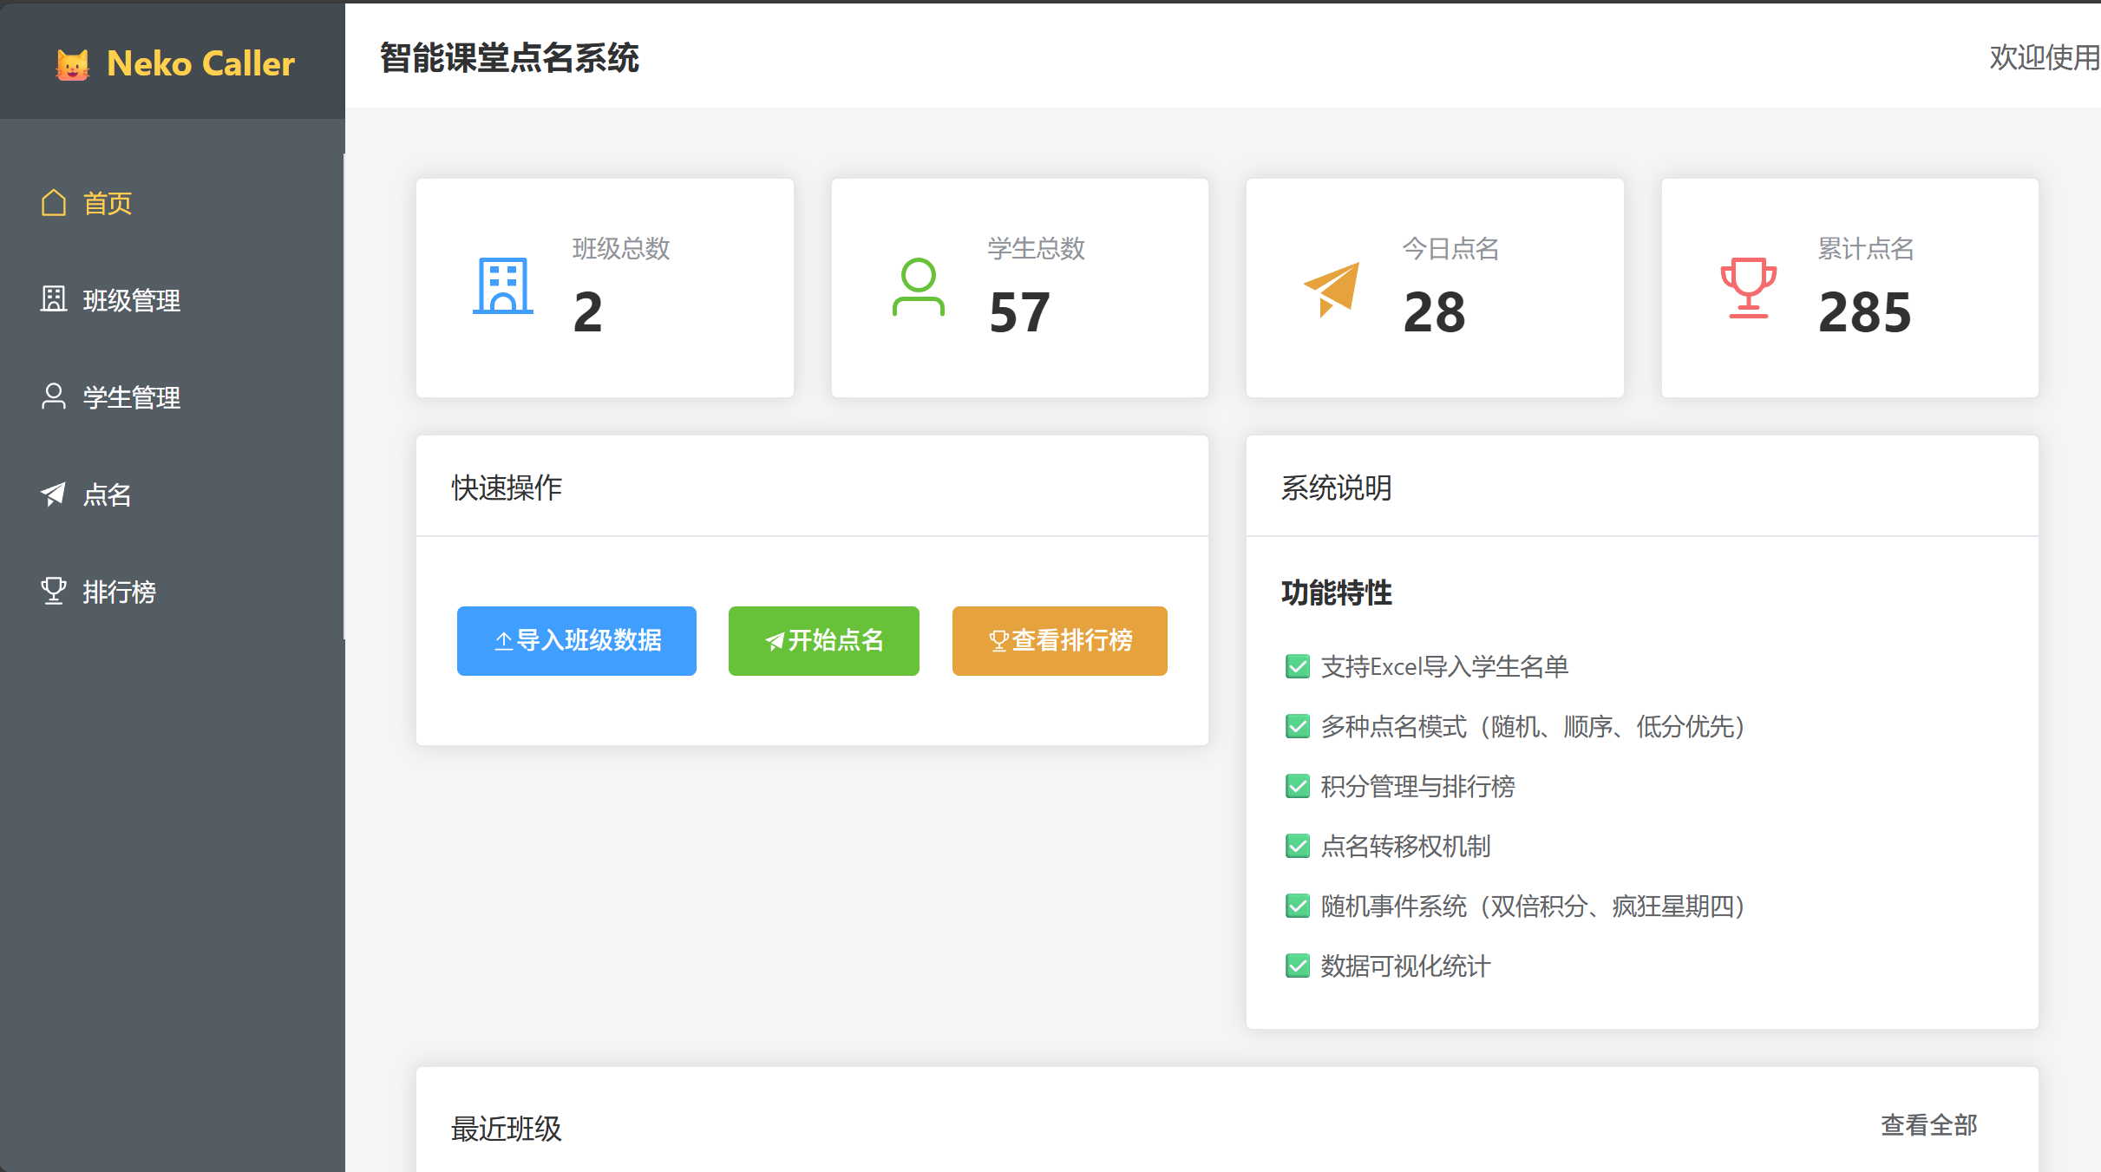Uncheck the 积分管理与排行榜 feature
This screenshot has height=1172, width=2101.
pyautogui.click(x=1297, y=787)
